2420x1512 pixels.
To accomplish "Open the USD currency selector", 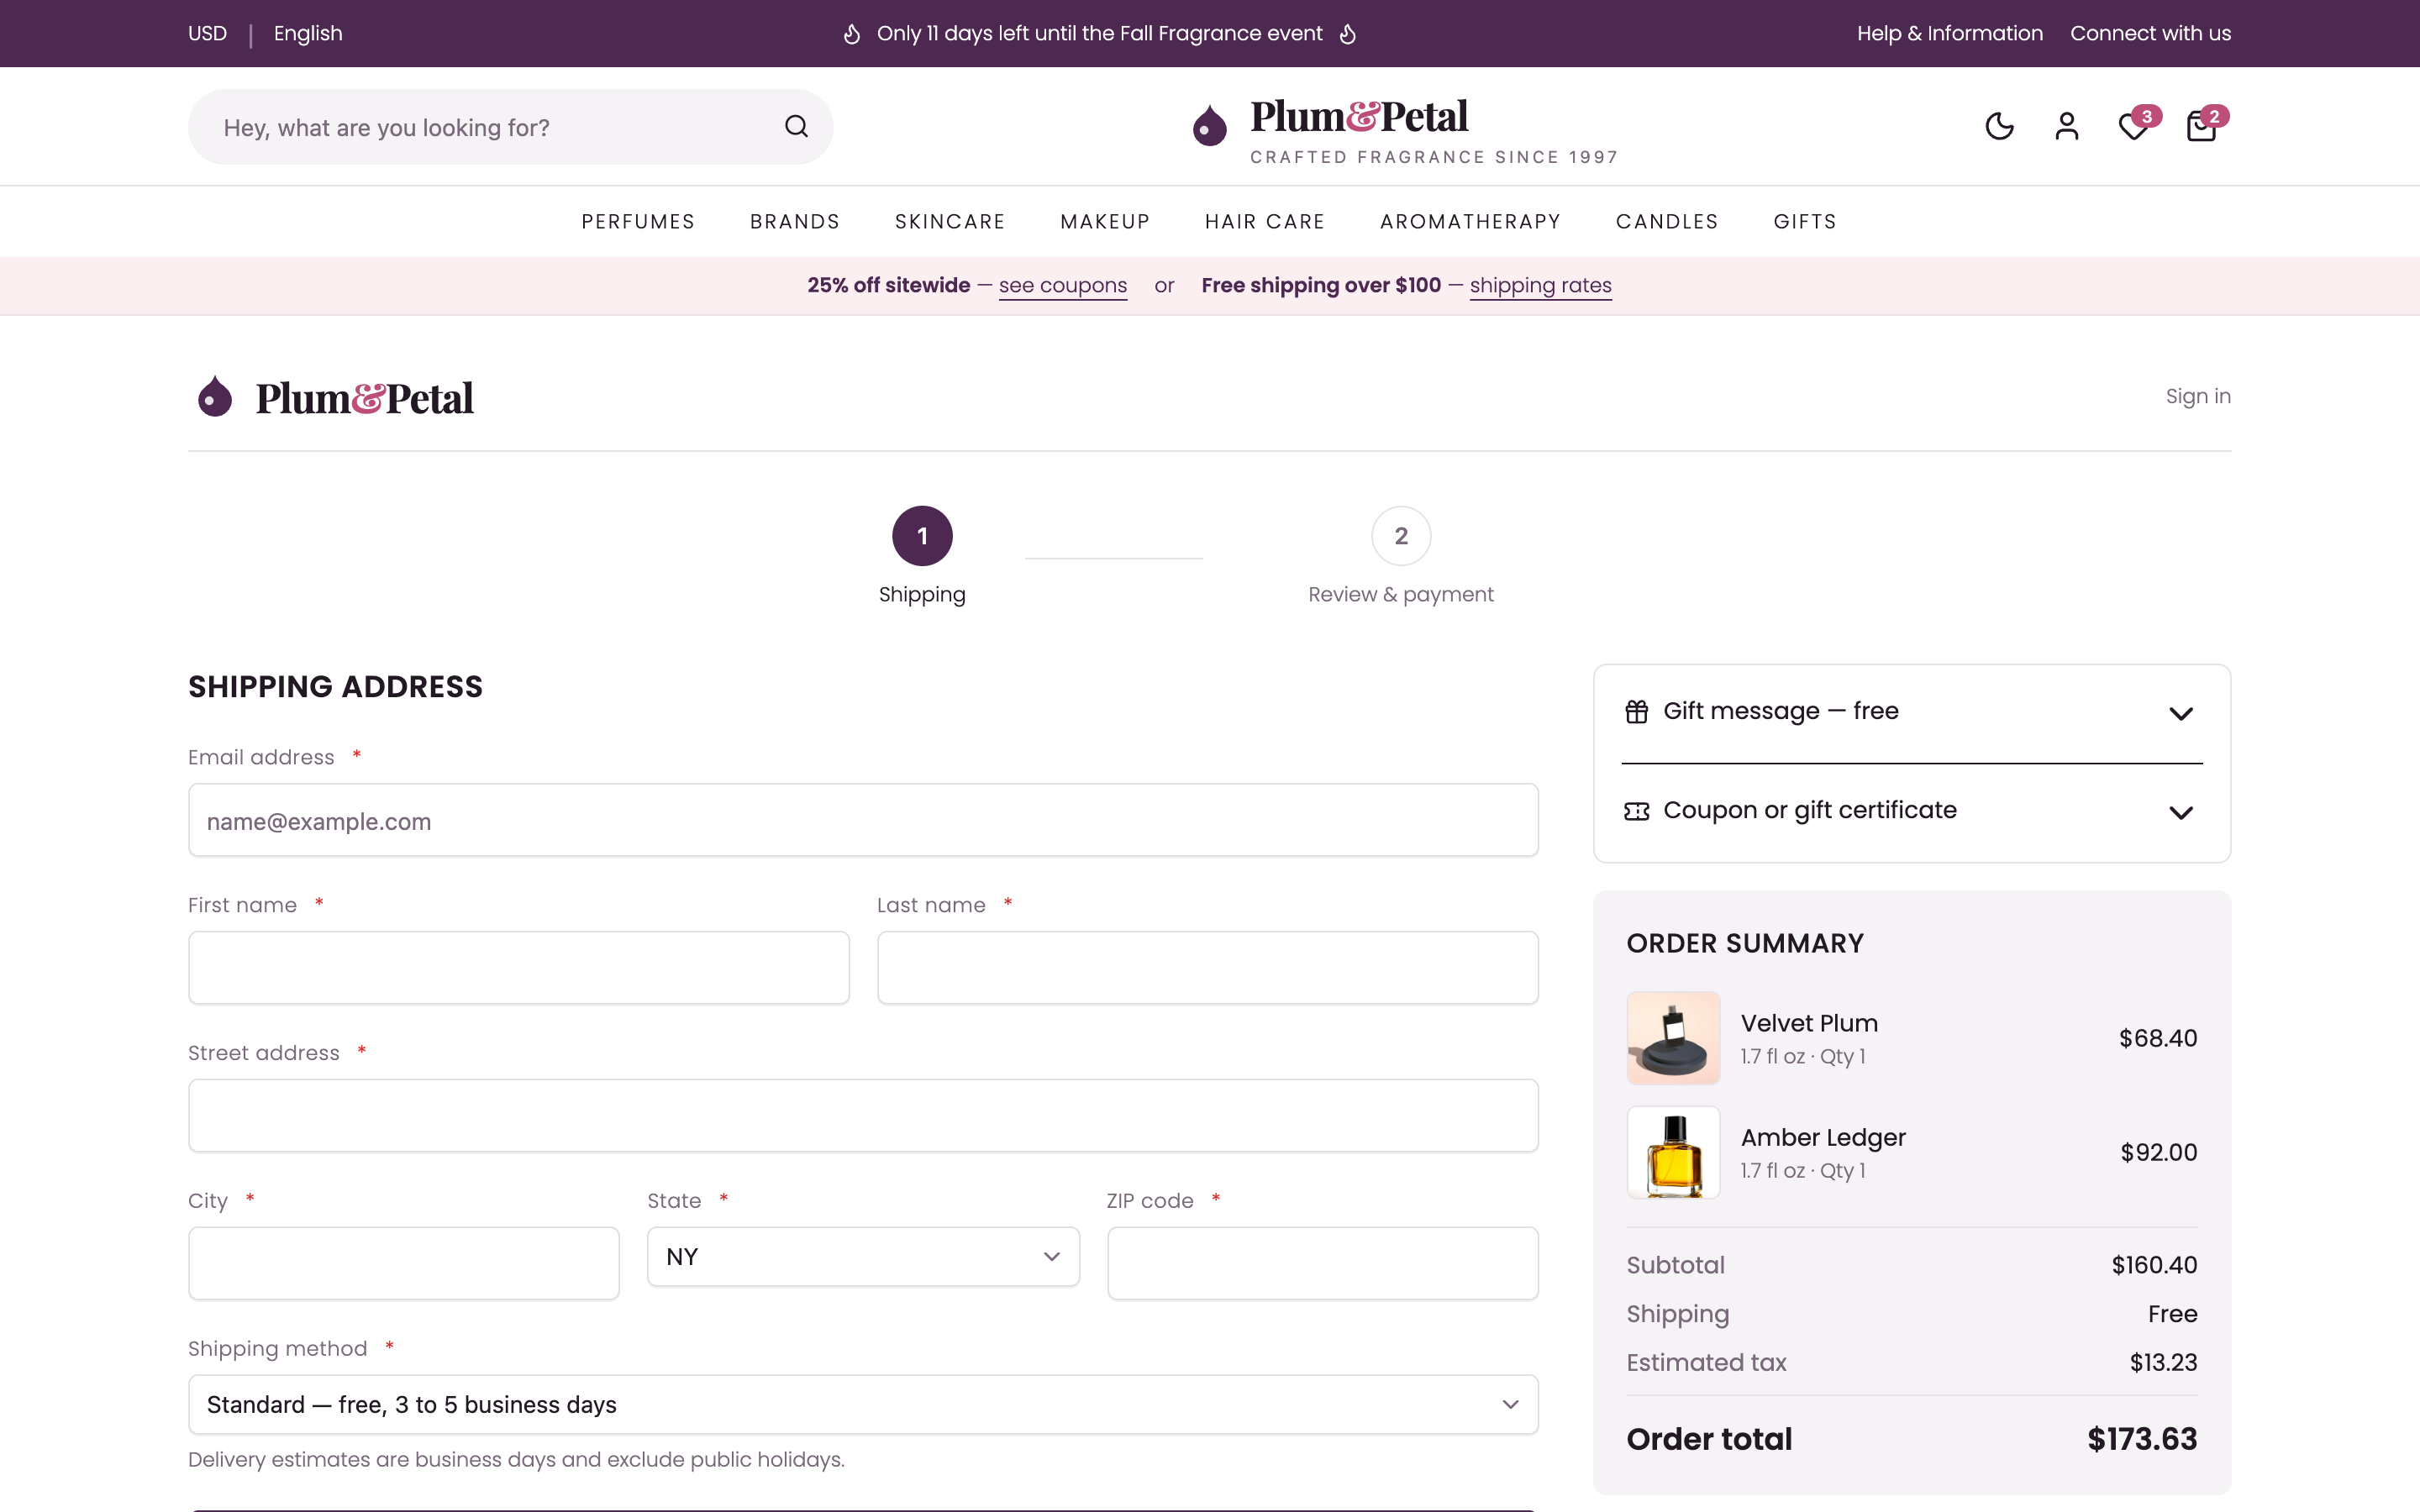I will tap(208, 33).
